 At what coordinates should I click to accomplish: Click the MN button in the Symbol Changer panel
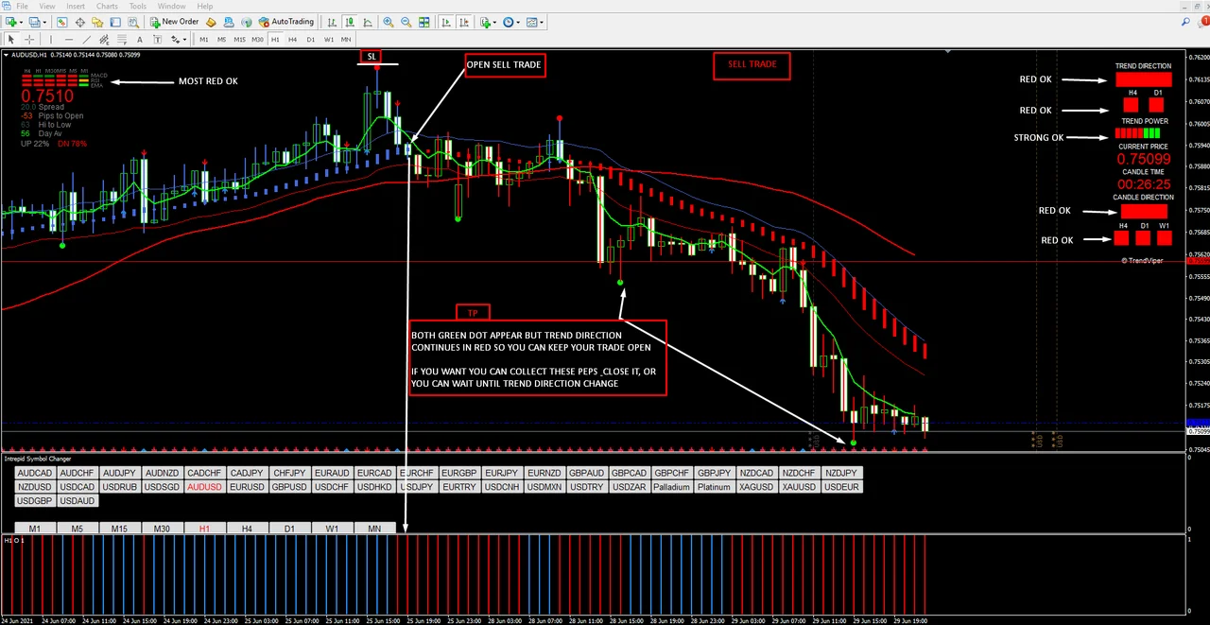[374, 529]
